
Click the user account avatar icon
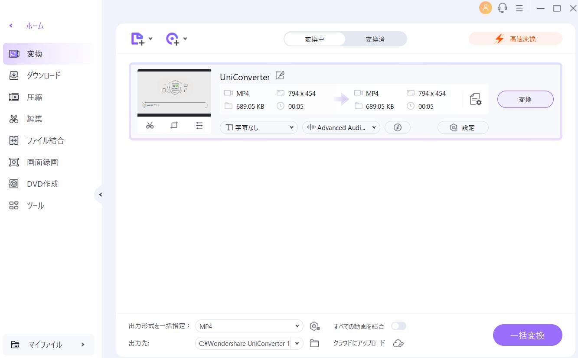coord(485,8)
